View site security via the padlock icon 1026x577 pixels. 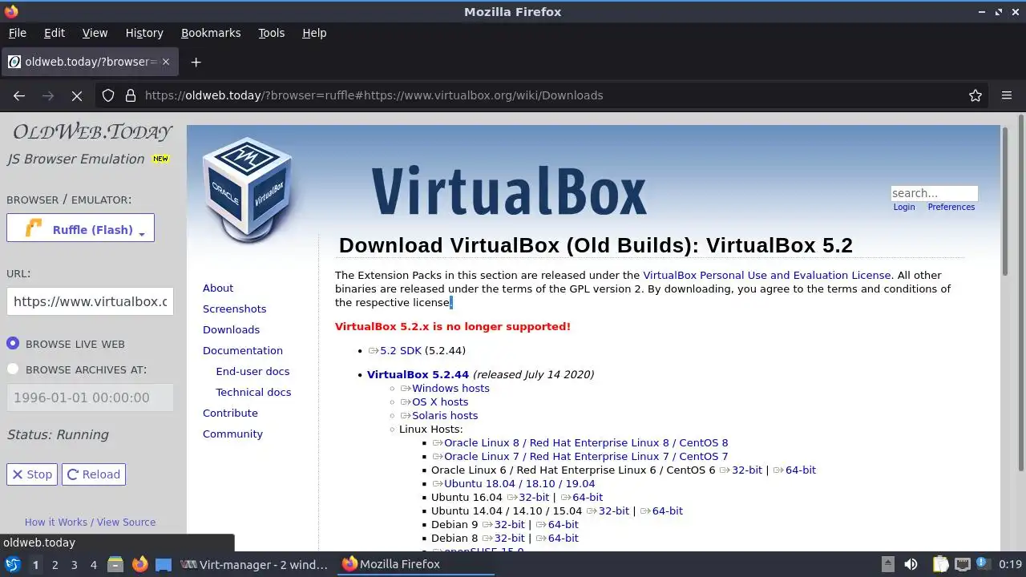(x=131, y=95)
